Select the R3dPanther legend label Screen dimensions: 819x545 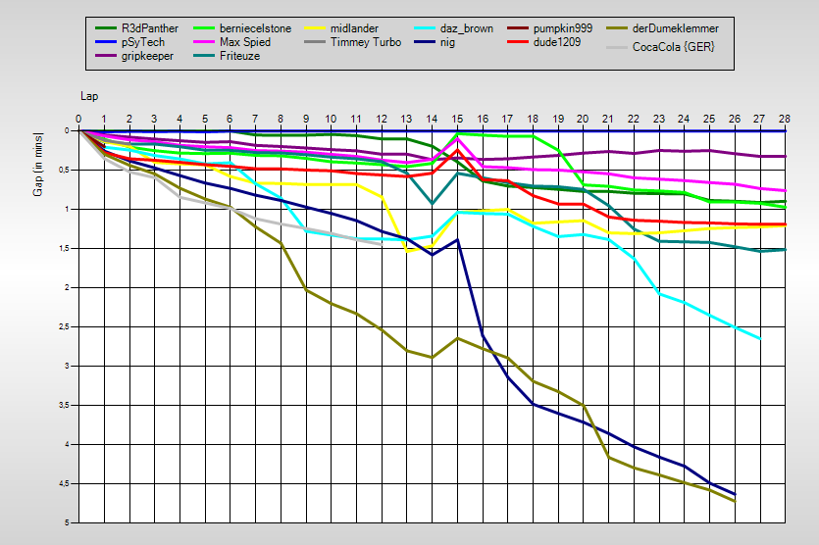coord(150,28)
